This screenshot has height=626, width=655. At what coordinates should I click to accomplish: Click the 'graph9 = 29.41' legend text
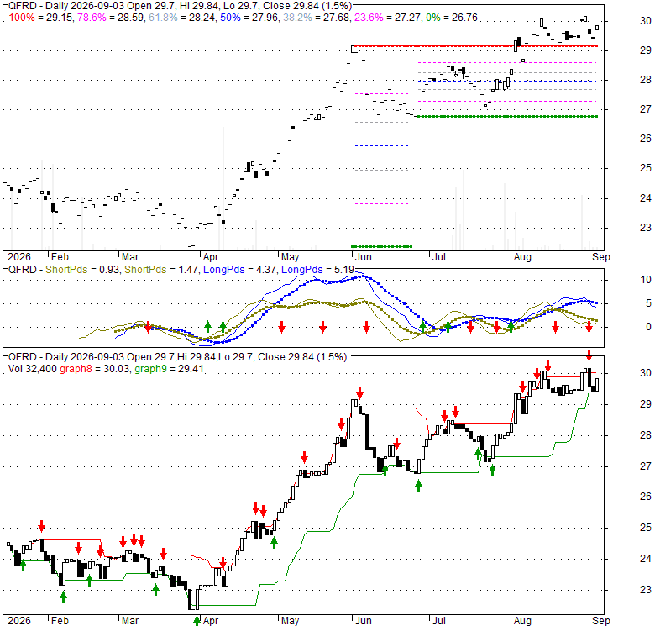[169, 369]
